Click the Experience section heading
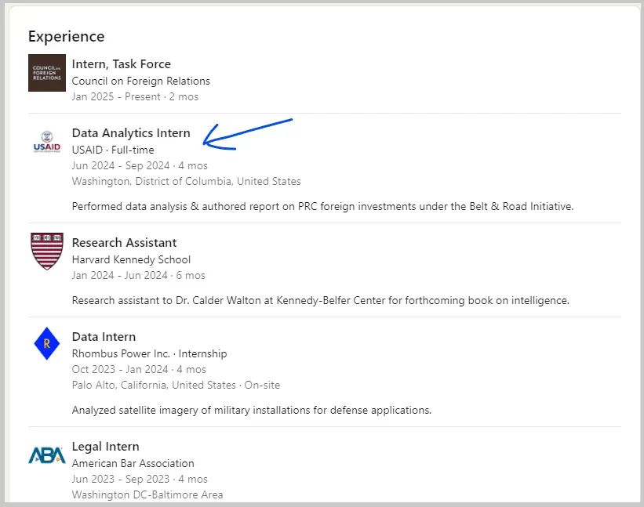 [x=66, y=37]
